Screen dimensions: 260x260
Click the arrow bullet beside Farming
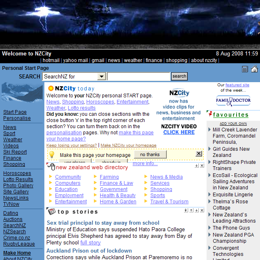[x=95, y=177]
